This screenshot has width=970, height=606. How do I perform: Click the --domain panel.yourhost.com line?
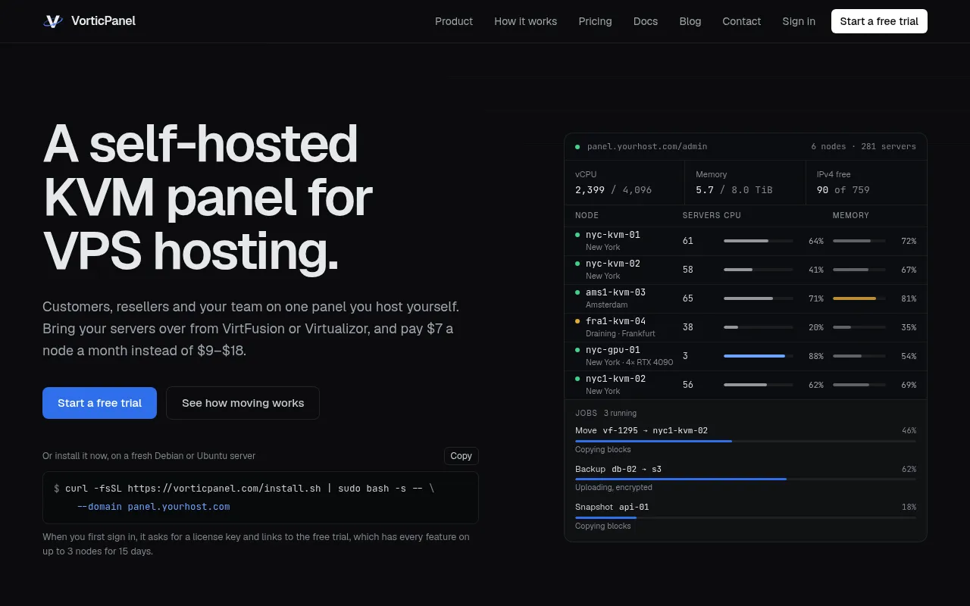coord(153,507)
